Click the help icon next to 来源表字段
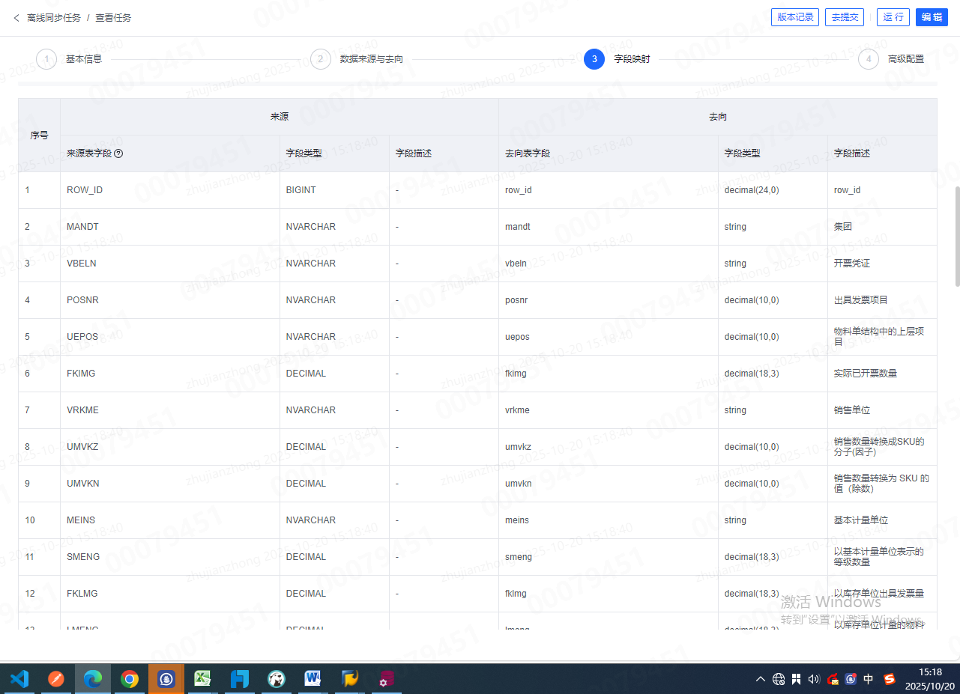The height and width of the screenshot is (694, 960). [x=118, y=153]
